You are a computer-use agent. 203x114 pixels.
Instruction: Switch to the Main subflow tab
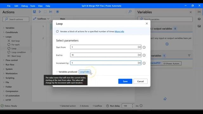[x=63, y=19]
